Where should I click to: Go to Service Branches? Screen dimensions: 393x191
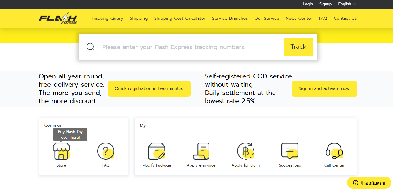coord(230,18)
